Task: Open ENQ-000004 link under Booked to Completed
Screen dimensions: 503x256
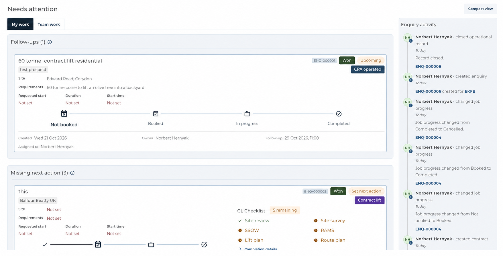Action: 428,183
